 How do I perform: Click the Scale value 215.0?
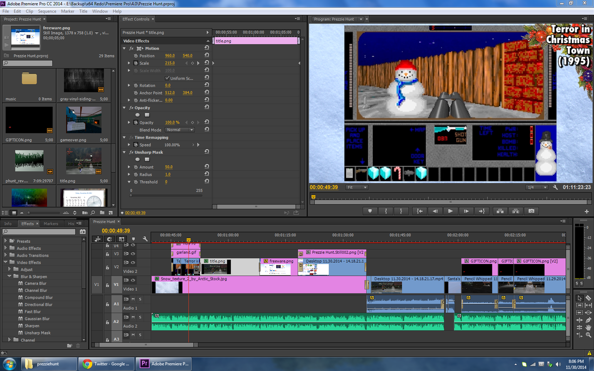(170, 63)
